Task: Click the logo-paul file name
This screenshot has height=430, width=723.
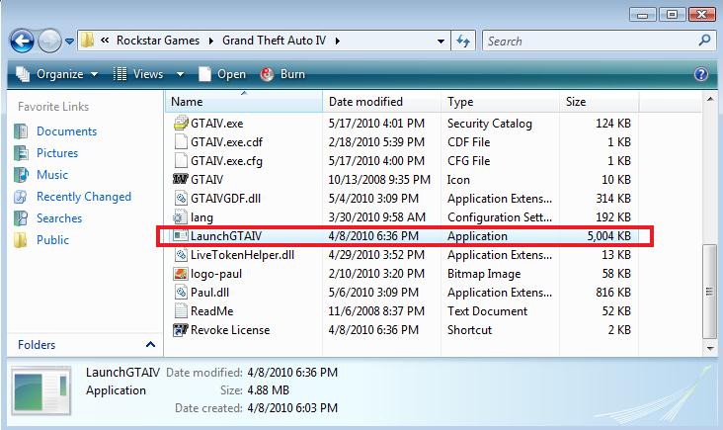Action: 215,274
